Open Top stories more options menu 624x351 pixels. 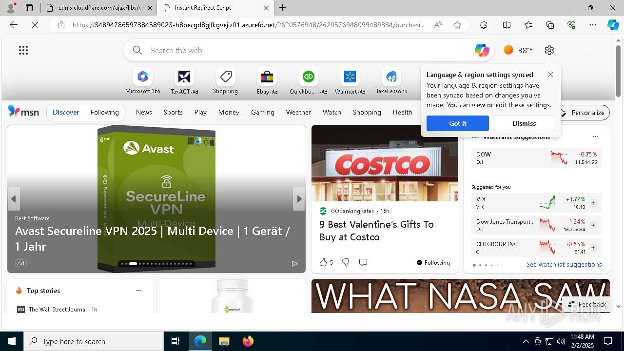139,291
